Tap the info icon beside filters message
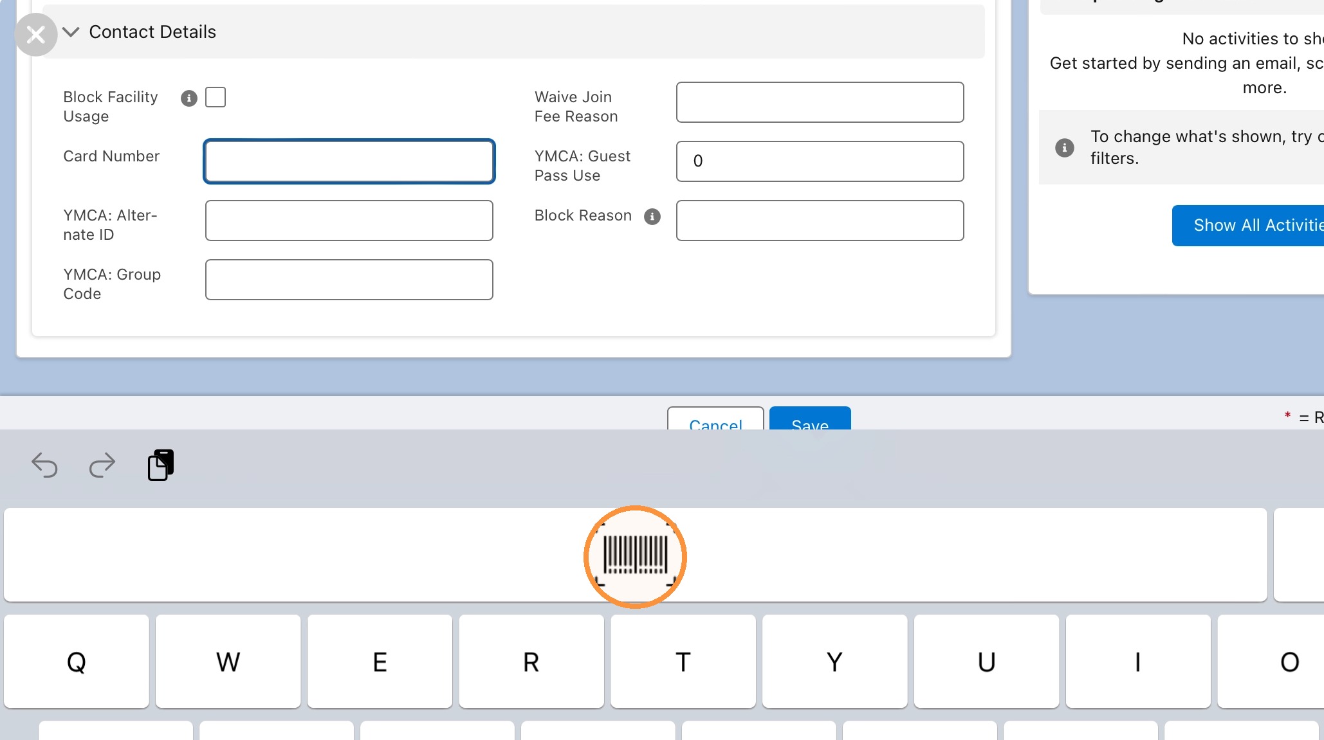Viewport: 1324px width, 740px height. point(1065,148)
